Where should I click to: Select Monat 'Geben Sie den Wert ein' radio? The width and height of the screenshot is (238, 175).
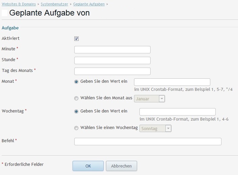(x=76, y=82)
